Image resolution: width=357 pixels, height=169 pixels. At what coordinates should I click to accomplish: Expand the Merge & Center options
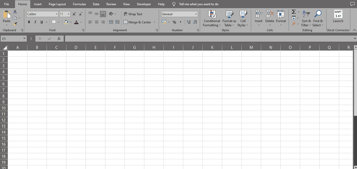pos(155,22)
